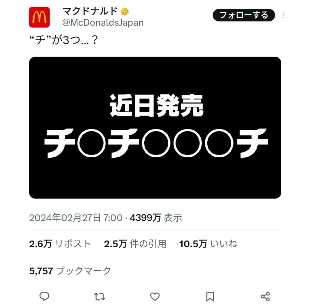Open the @McDonaldsJapan handle link
The width and height of the screenshot is (310, 308).
point(103,23)
